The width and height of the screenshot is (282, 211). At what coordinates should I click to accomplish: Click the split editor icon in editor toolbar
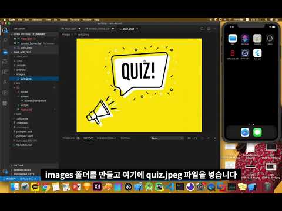coord(209,29)
